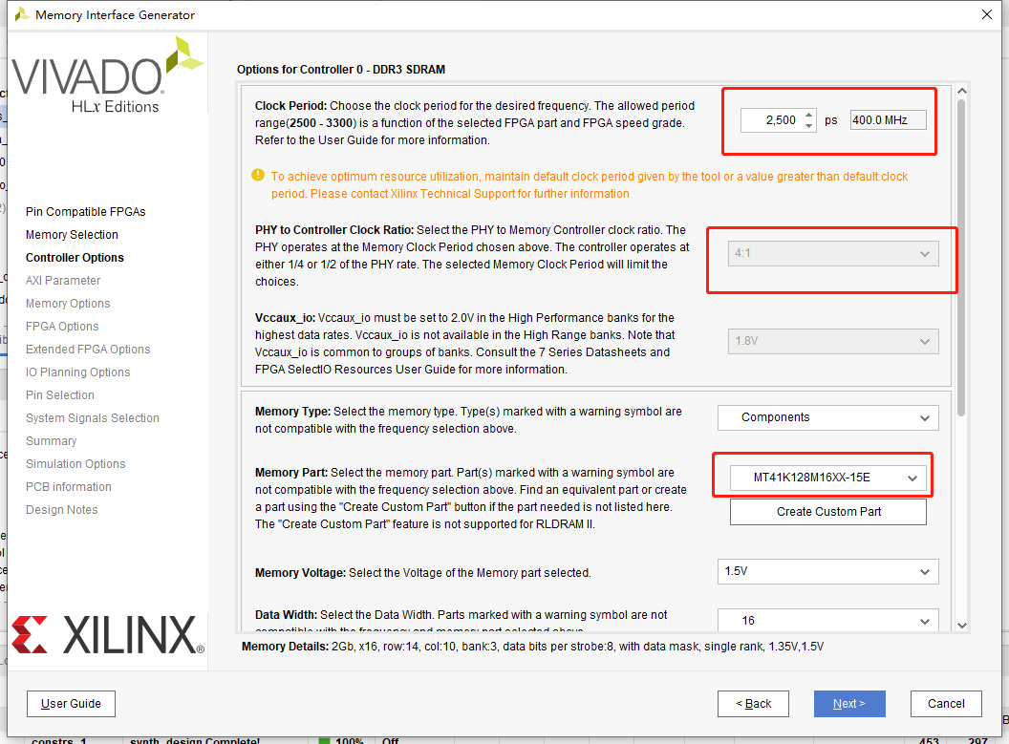Click the 'Options for Controller 0 - DDR3 SDRAM' heading

(341, 70)
